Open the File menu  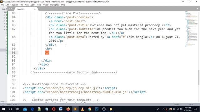coord(2,5)
